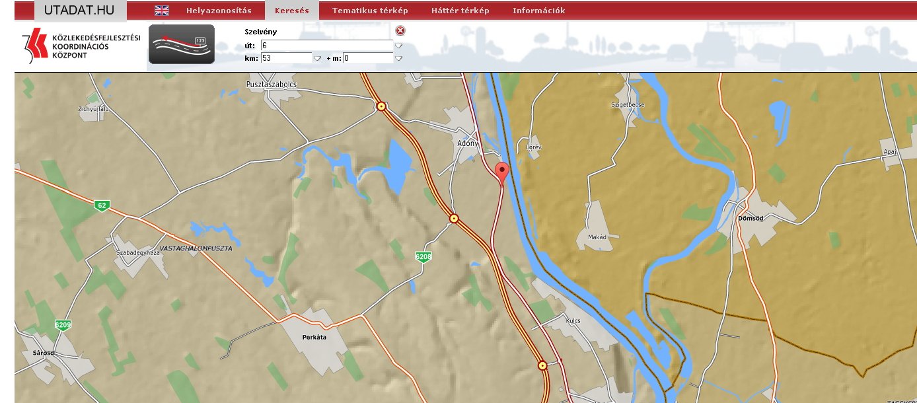Click the motorway junction marker near Kulcs
The image size is (917, 403).
[x=542, y=365]
